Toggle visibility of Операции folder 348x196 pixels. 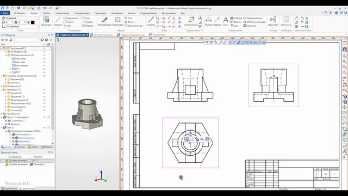click(x=44, y=89)
